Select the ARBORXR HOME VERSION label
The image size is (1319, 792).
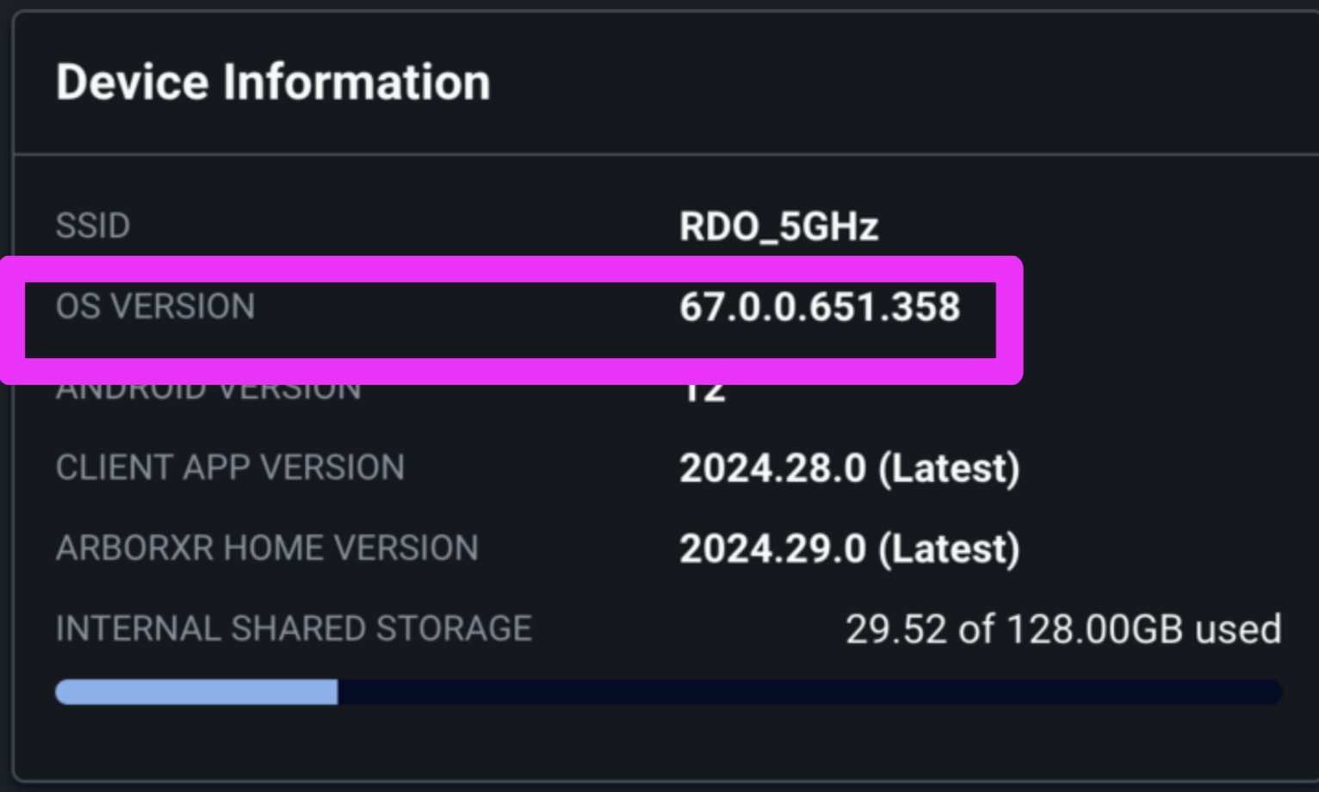[x=267, y=548]
